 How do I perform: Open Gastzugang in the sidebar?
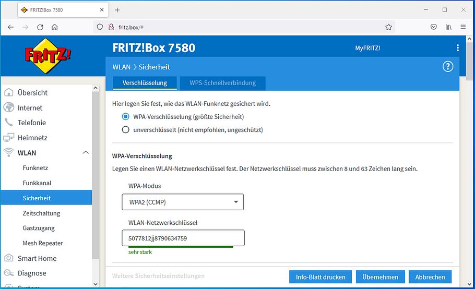[x=39, y=228]
